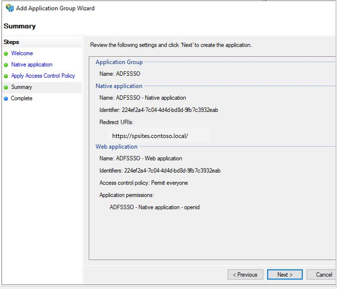Click 'Access control policy: Permit everyone' line
Viewport: 337px width, 289px height.
point(144,183)
